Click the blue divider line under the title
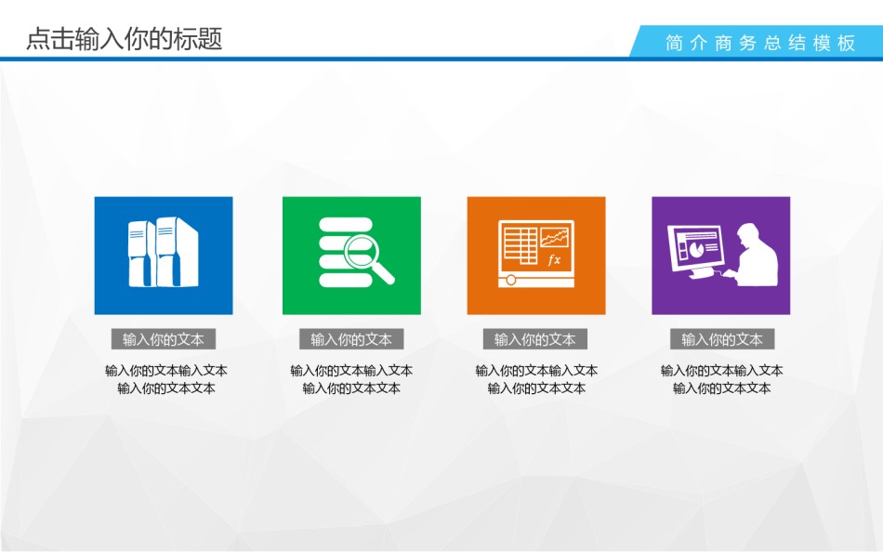This screenshot has width=883, height=552. click(279, 59)
